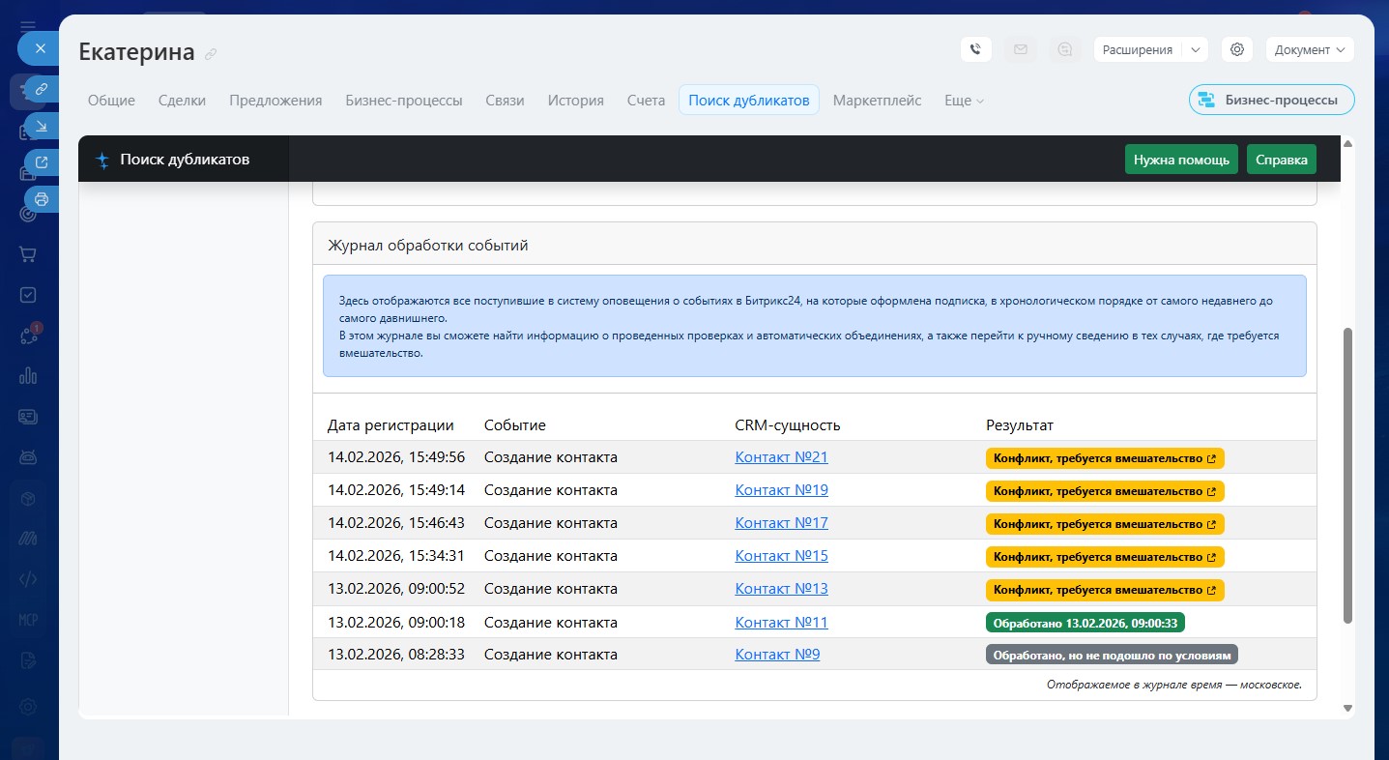Click the email envelope icon
Screen dimensions: 1389x760
(x=1020, y=49)
